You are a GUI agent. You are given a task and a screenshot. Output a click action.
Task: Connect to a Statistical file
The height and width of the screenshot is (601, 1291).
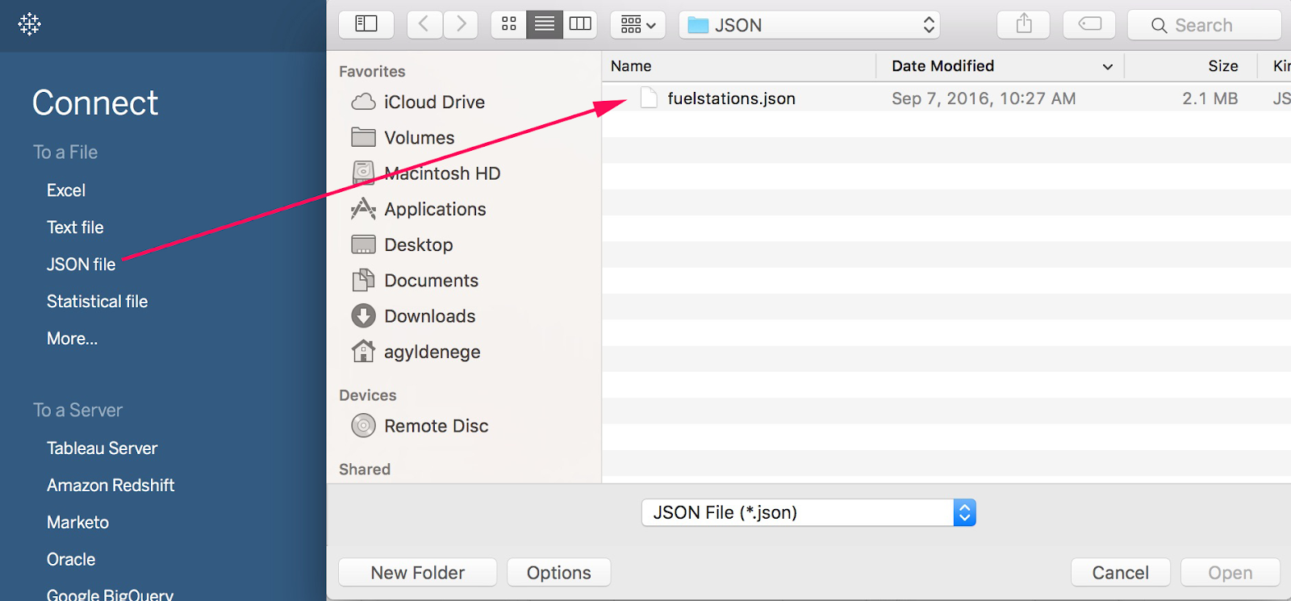(x=97, y=302)
